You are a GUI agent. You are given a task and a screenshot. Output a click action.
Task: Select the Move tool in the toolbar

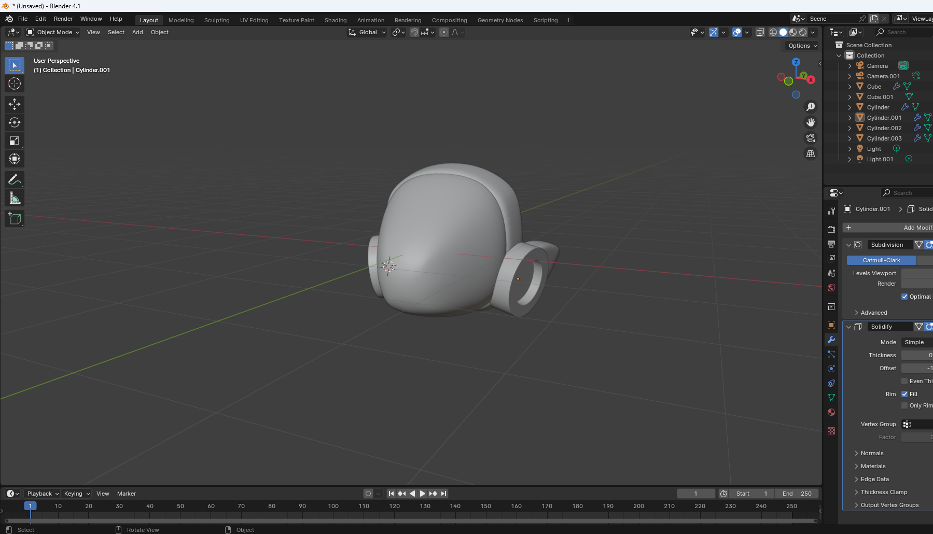tap(14, 104)
